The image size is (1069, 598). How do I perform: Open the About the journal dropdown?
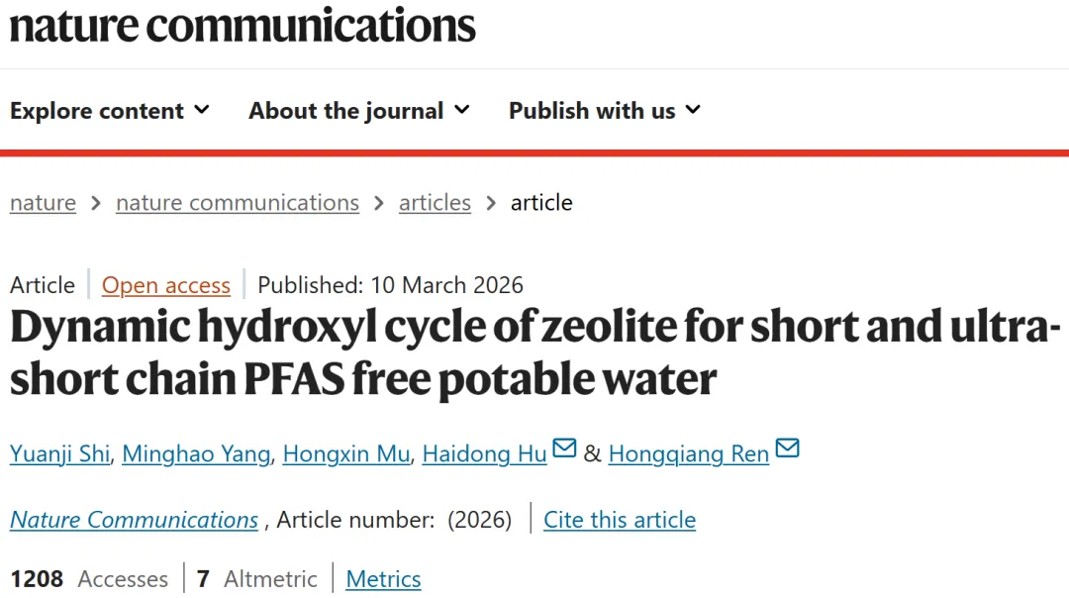tap(359, 111)
